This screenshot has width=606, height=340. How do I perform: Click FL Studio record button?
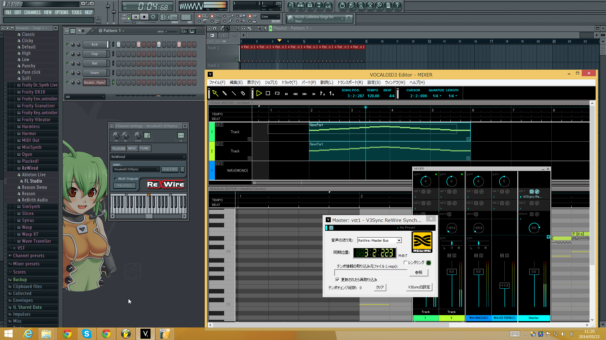point(153,17)
